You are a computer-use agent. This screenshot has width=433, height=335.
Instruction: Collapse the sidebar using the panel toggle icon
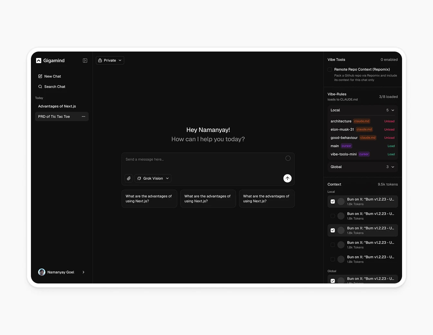(x=85, y=60)
